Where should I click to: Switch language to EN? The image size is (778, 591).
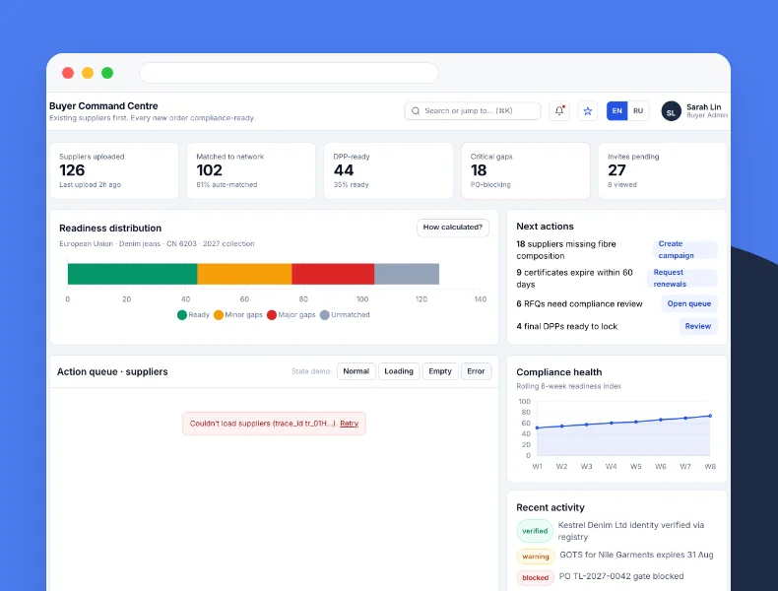tap(616, 110)
